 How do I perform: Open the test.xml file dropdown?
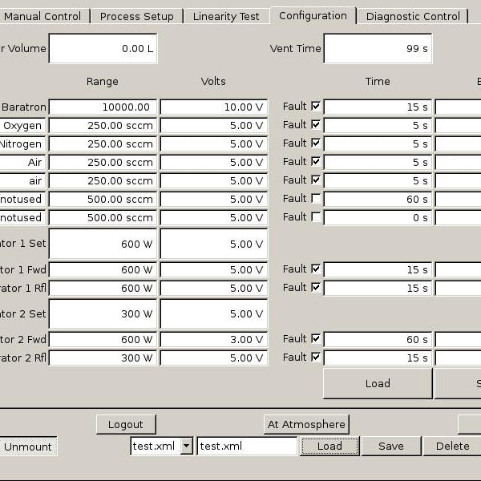coord(186,447)
